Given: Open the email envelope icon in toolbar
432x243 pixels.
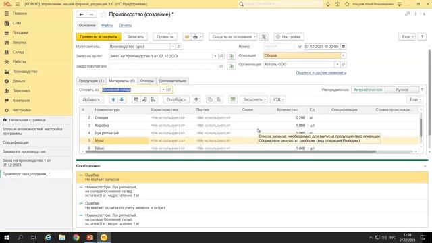Looking at the screenshot, I should [x=187, y=37].
